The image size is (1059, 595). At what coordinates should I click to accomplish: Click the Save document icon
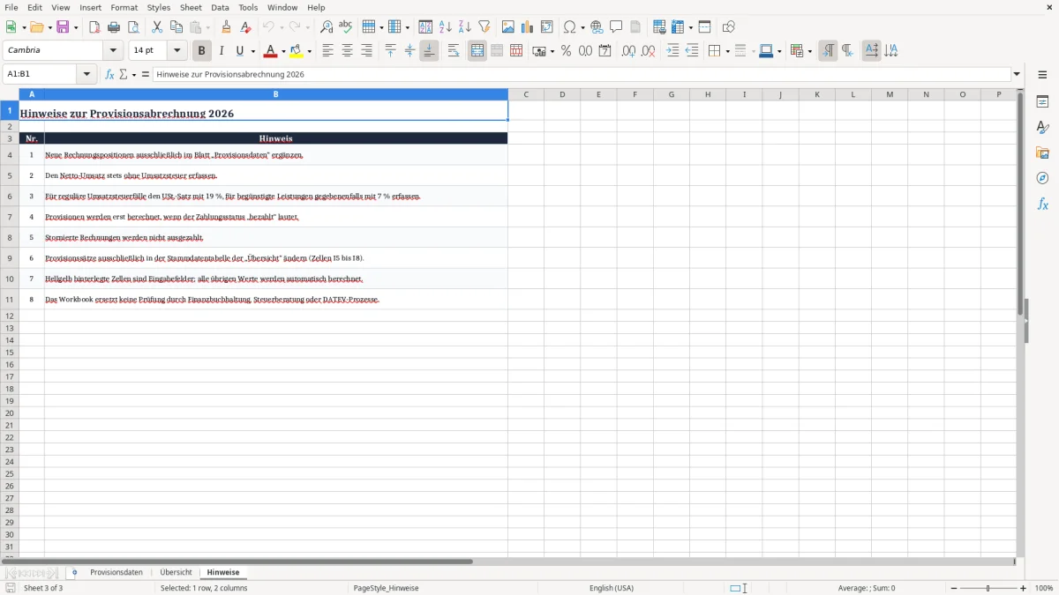[x=63, y=27]
